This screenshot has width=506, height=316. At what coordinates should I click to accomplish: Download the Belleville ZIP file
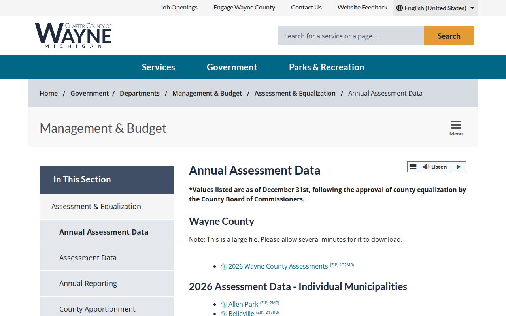(241, 313)
